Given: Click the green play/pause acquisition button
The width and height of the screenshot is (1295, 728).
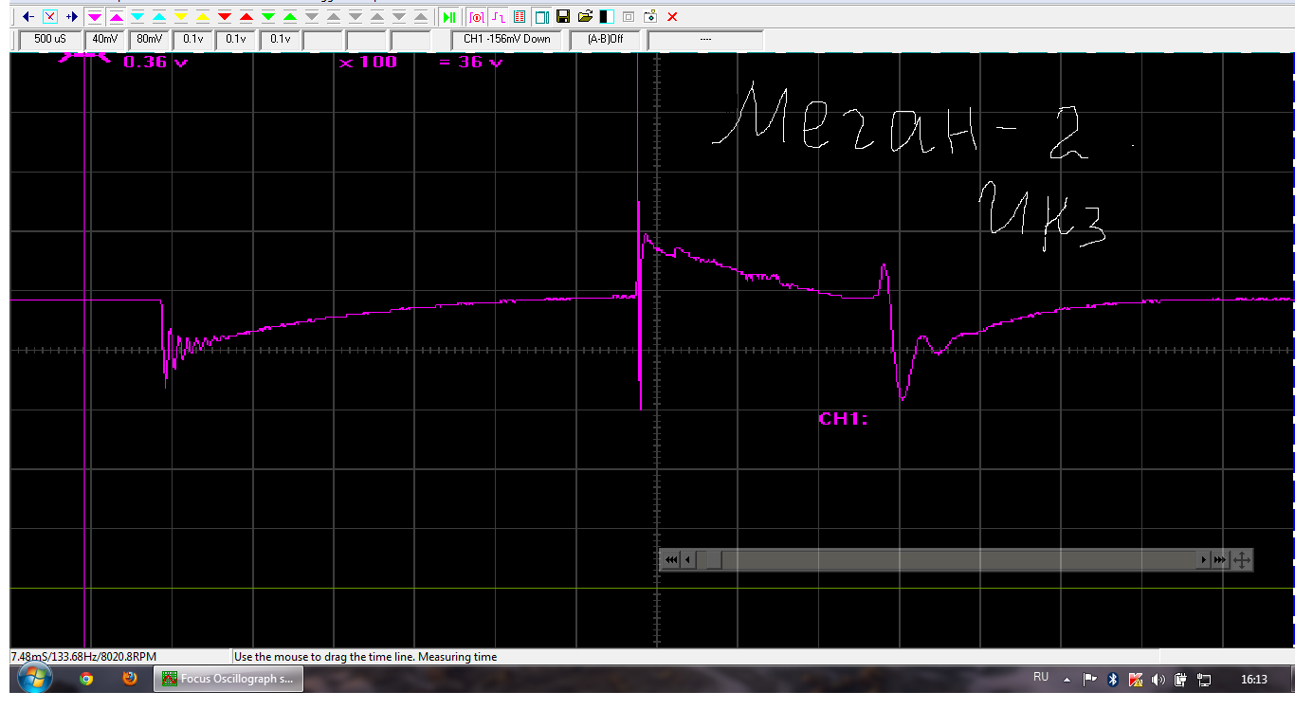Looking at the screenshot, I should point(449,17).
